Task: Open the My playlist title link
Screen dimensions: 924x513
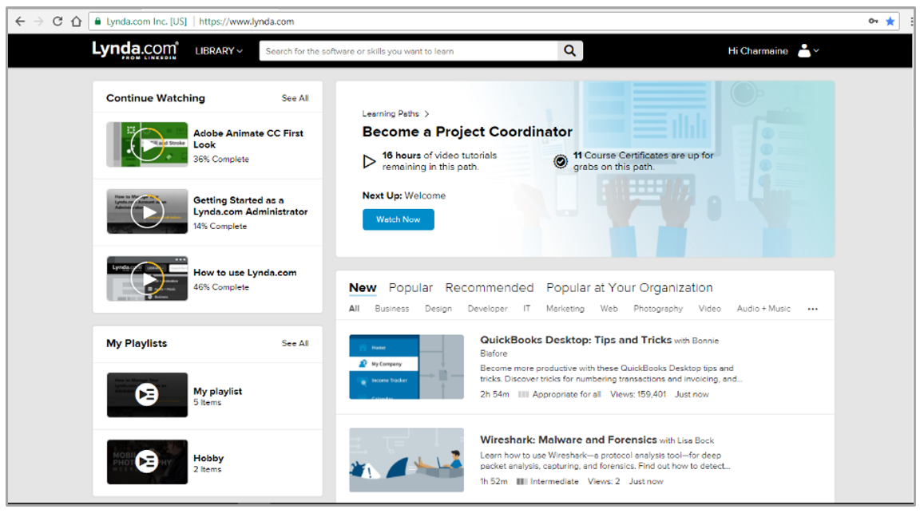Action: click(217, 391)
